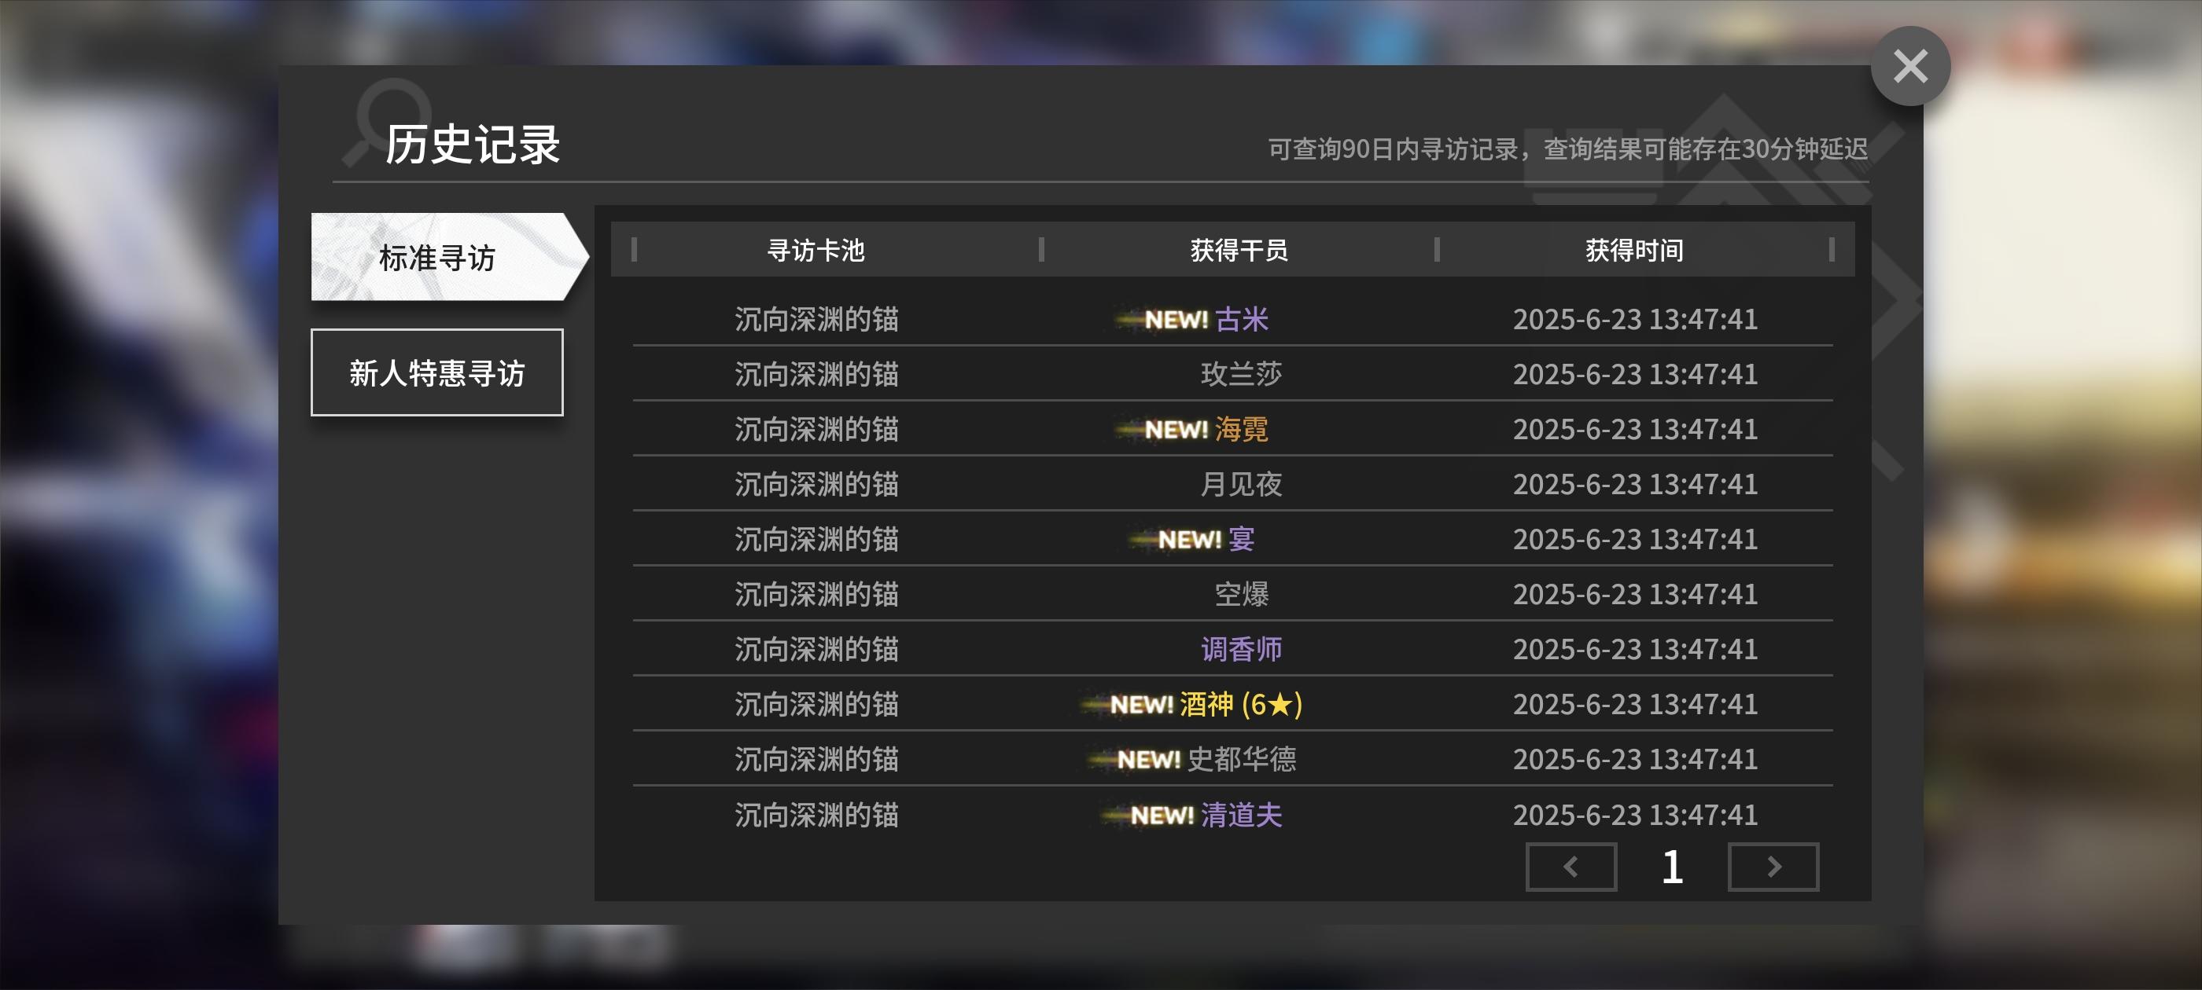Click the banner name in the 酒神 row
The width and height of the screenshot is (2202, 990).
pyautogui.click(x=816, y=704)
